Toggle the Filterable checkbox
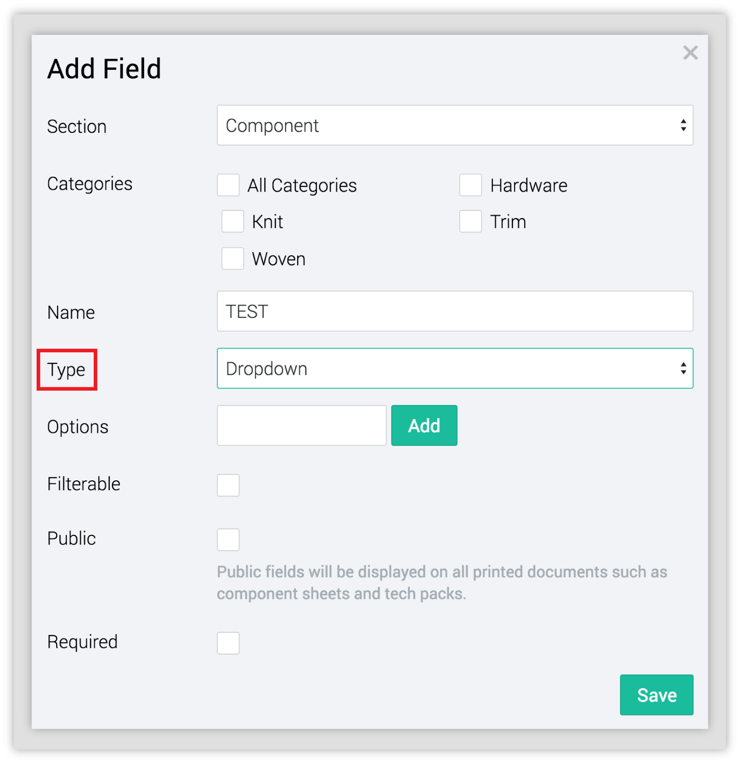 pyautogui.click(x=228, y=485)
